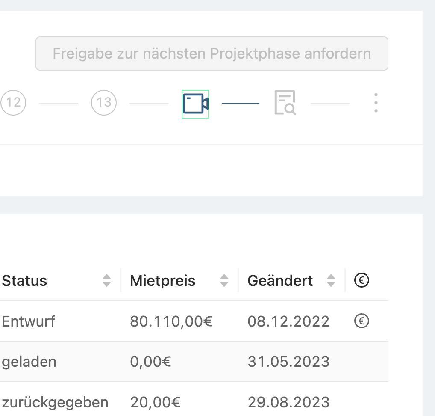Click the date 31.05.2023

click(288, 362)
